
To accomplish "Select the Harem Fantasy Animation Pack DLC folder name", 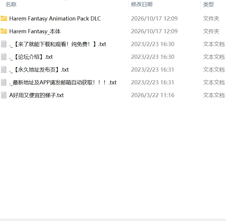I will (55, 19).
